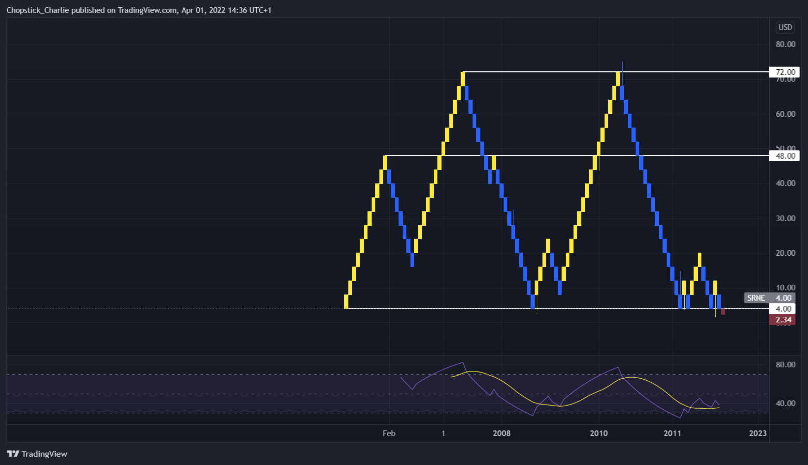Screen dimensions: 808x465
Task: Select the 72.00 price level label
Action: (784, 72)
